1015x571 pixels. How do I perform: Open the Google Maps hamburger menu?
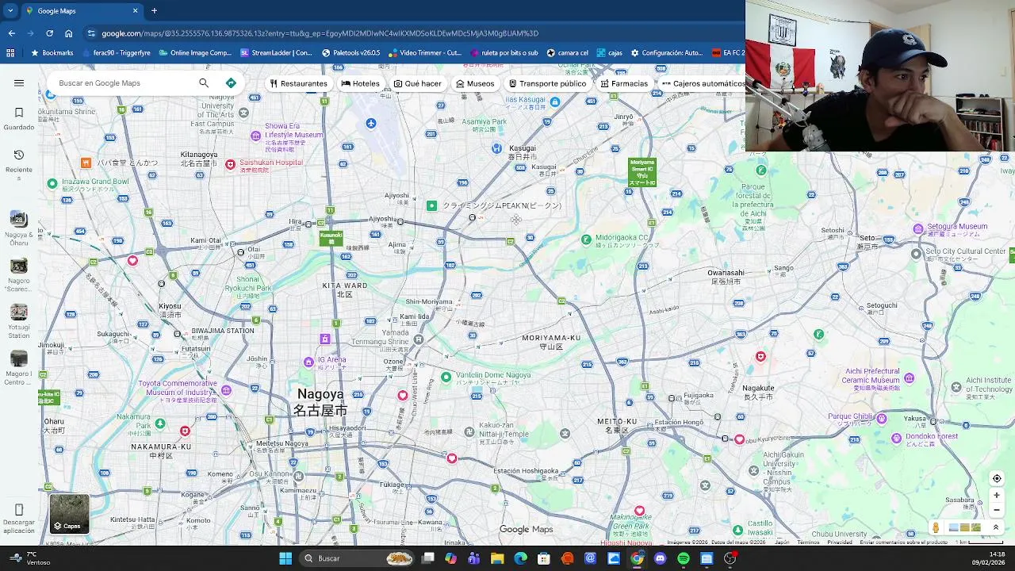[19, 82]
